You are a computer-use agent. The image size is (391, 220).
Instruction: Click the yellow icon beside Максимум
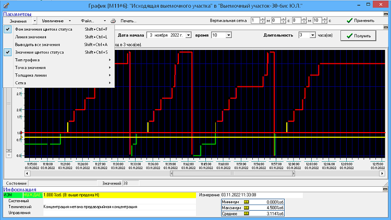click(247, 208)
